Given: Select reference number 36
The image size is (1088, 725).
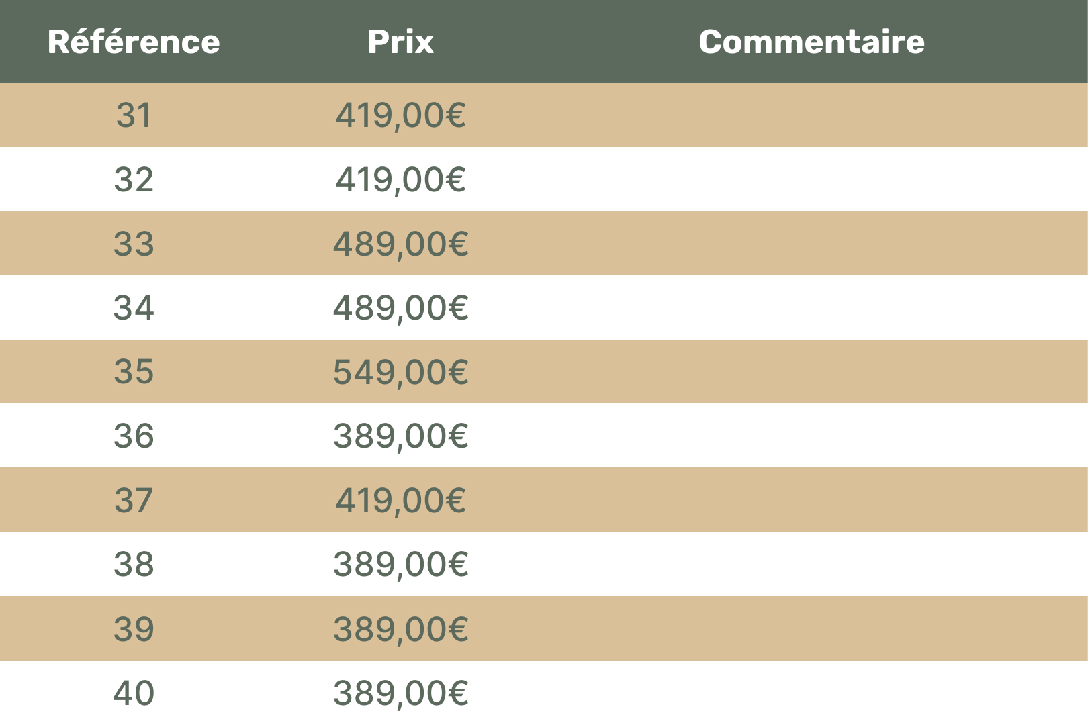Looking at the screenshot, I should click(134, 436).
